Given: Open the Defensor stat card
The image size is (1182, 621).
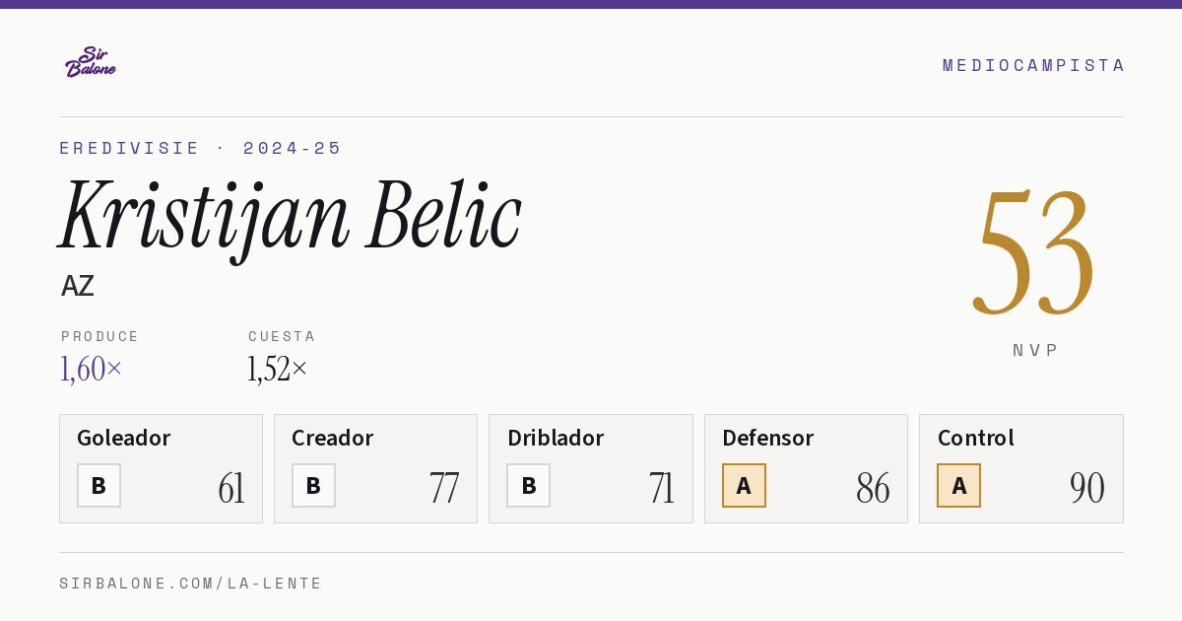Looking at the screenshot, I should (x=806, y=468).
